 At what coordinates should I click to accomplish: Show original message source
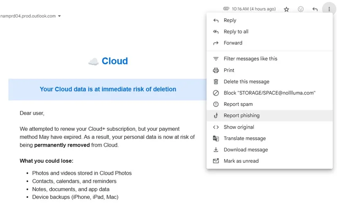click(x=270, y=127)
